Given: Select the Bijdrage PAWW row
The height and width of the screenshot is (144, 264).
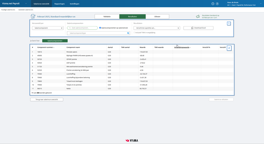Looking at the screenshot, I should [x=132, y=55].
